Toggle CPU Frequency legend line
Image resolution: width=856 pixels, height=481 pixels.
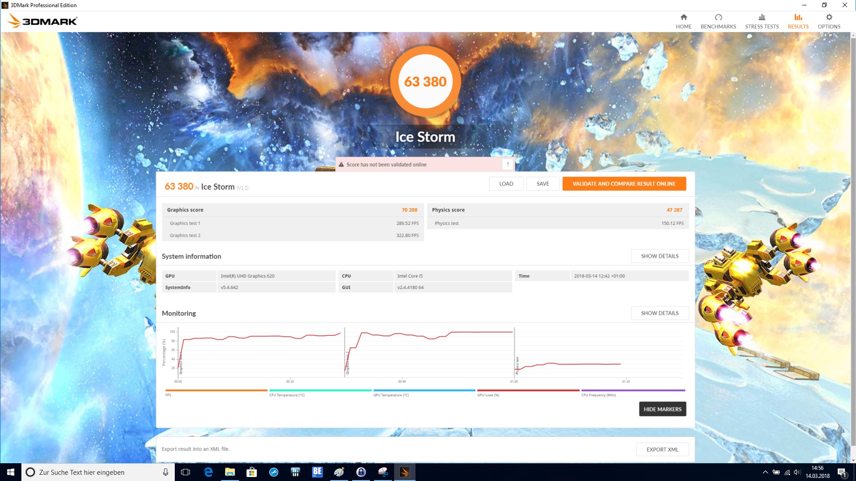[x=633, y=392]
